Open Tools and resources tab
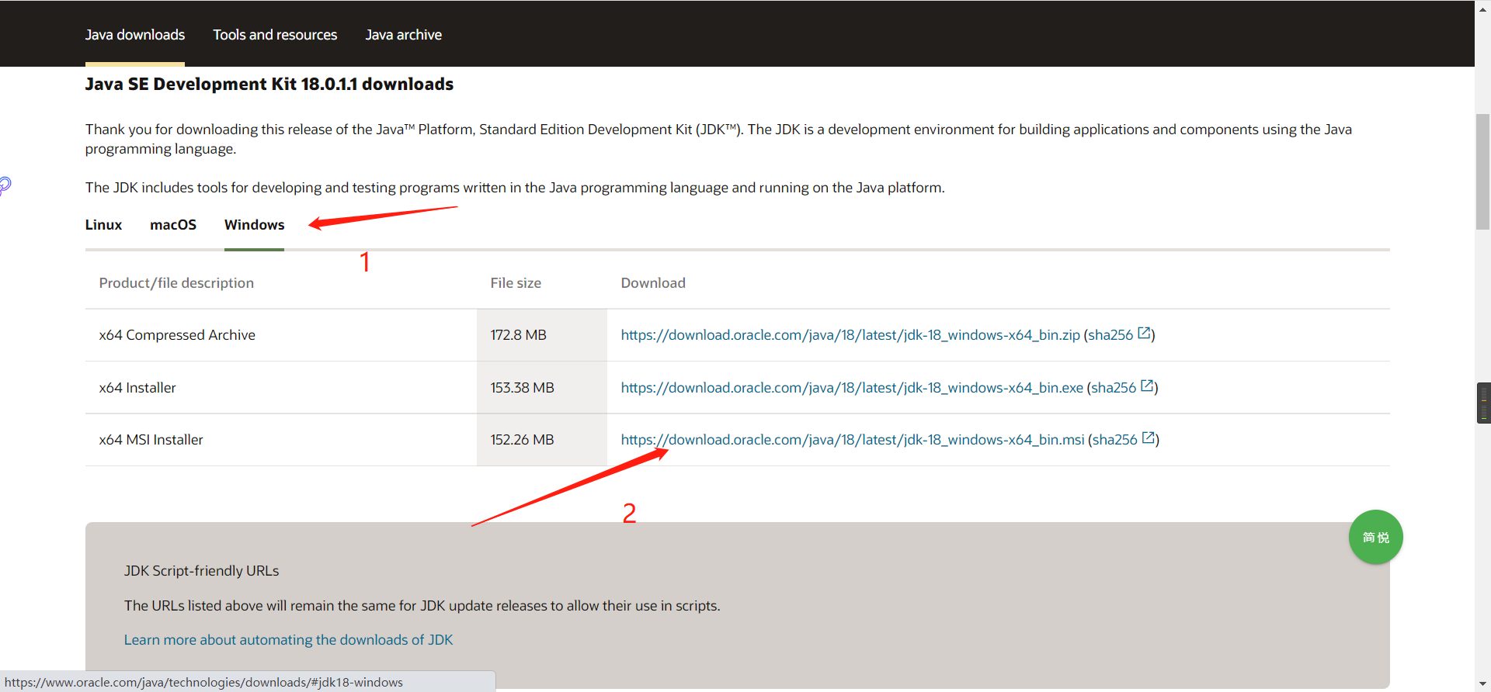 [x=275, y=35]
